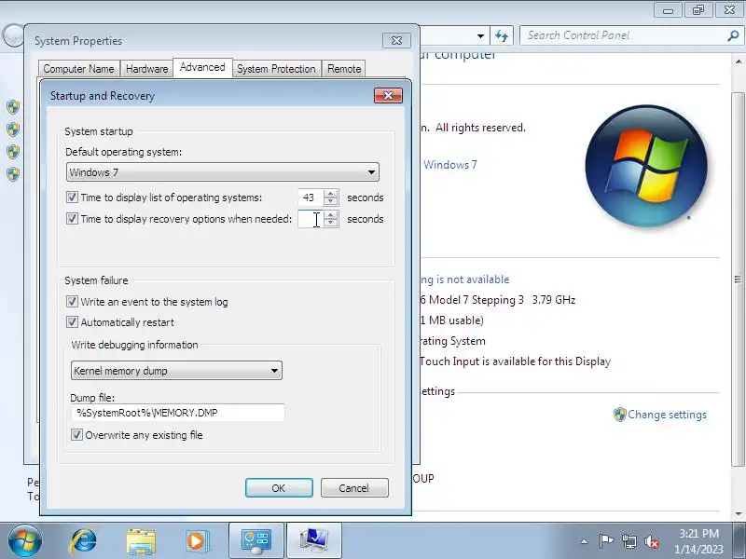The image size is (746, 559).
Task: Switch to the System Protection tab
Action: click(x=276, y=69)
